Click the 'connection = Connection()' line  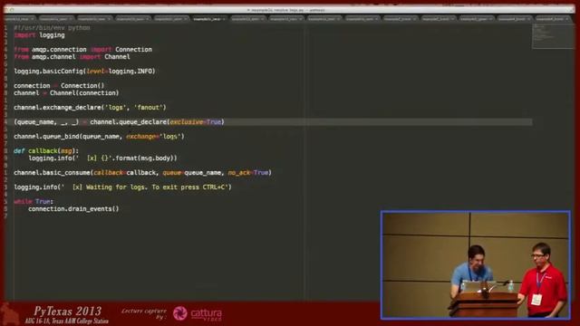(x=59, y=86)
